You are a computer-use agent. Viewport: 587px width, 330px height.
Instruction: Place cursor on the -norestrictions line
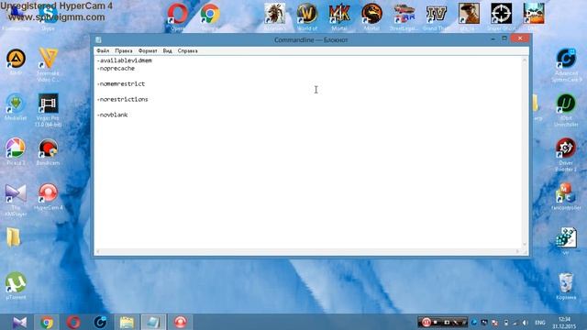point(122,99)
